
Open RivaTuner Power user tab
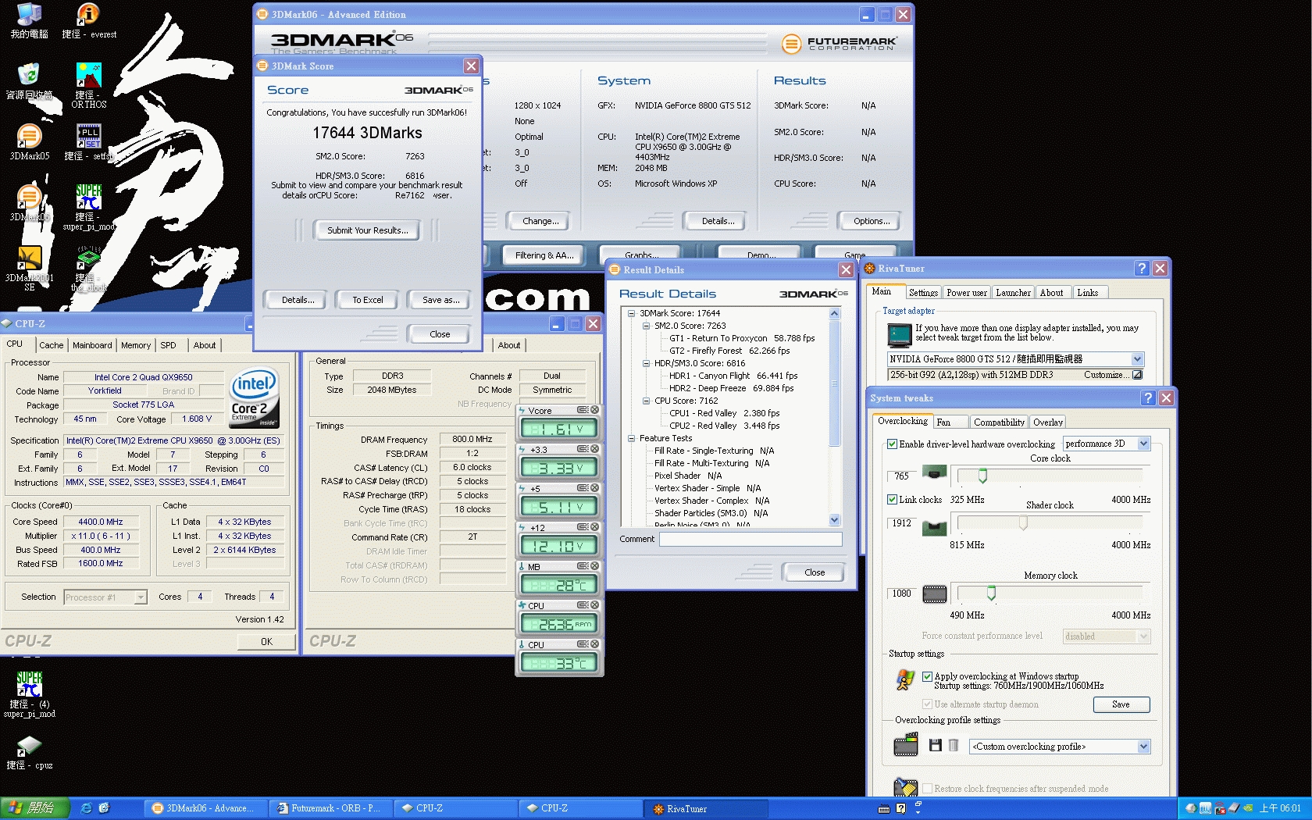(x=966, y=293)
